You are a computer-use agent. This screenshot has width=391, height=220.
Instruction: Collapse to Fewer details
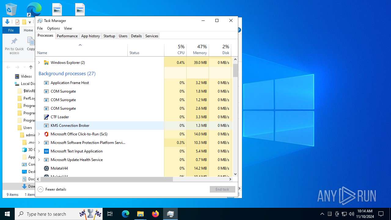[x=52, y=189]
